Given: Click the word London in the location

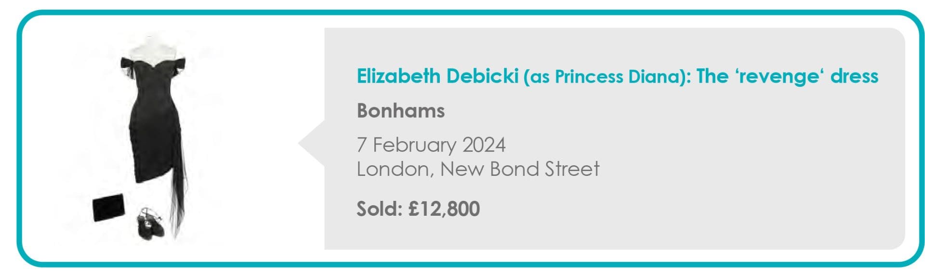Looking at the screenshot, I should (394, 169).
